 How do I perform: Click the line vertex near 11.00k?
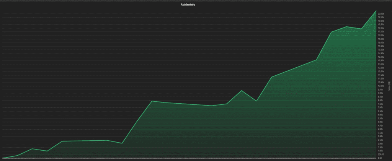click(272, 77)
